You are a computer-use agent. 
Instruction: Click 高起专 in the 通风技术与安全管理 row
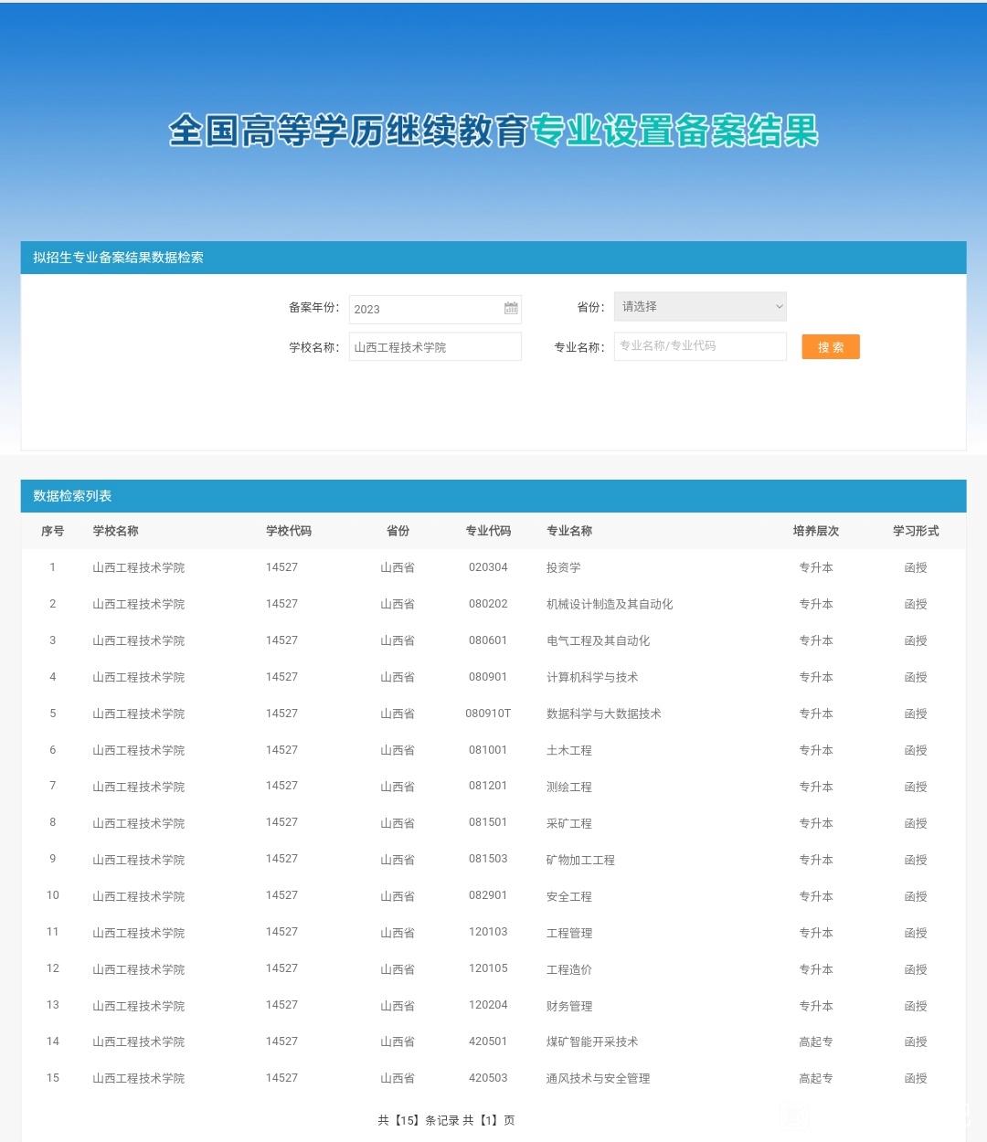point(816,1078)
